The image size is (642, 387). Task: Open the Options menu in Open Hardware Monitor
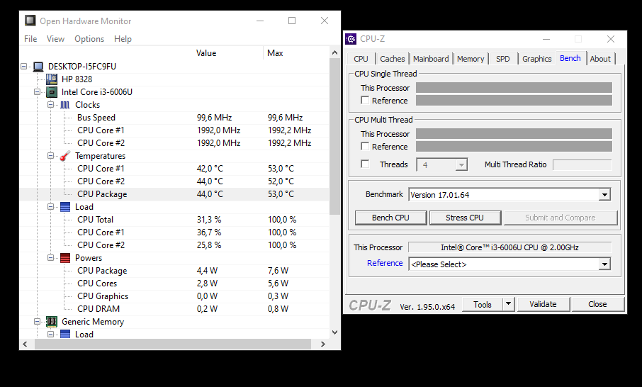(89, 39)
